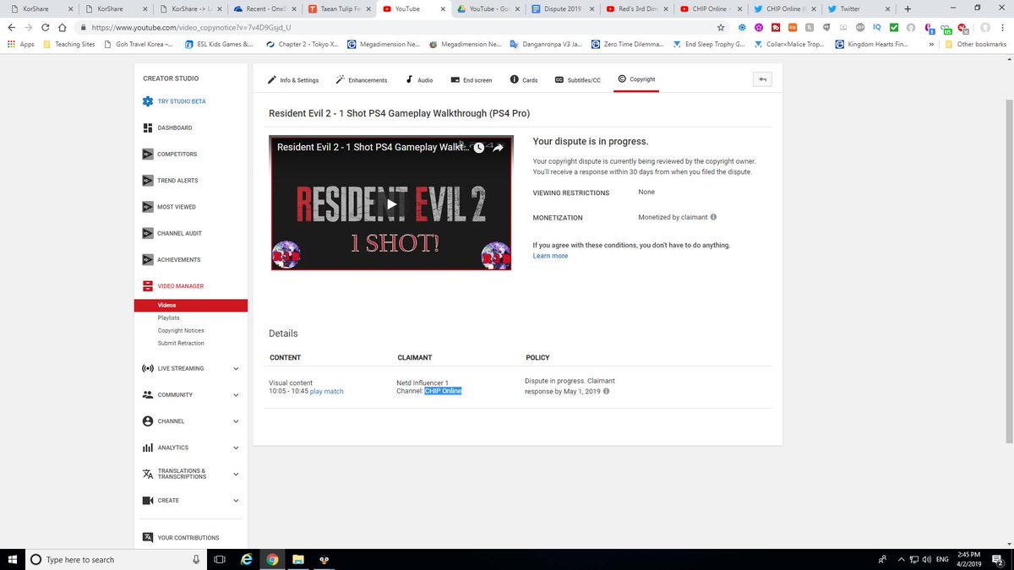Viewport: 1014px width, 570px height.
Task: Click the Creator Studio heading
Action: pyautogui.click(x=171, y=79)
